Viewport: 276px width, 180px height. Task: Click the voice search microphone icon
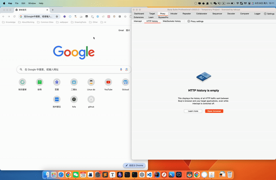(x=121, y=69)
